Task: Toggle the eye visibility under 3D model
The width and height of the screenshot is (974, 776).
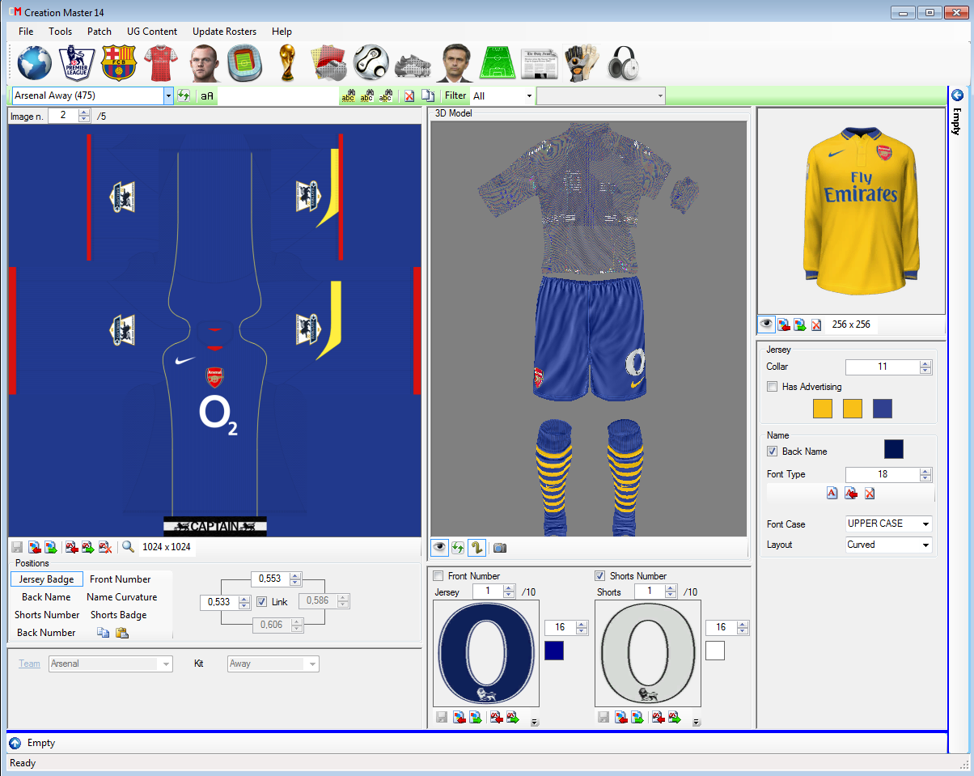Action: 439,548
